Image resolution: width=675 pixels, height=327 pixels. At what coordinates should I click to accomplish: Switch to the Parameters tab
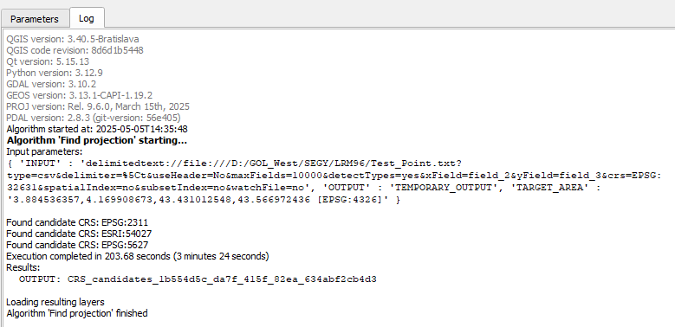pos(35,19)
